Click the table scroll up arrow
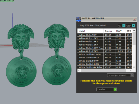This screenshot has height=104, width=139. coord(134,30)
